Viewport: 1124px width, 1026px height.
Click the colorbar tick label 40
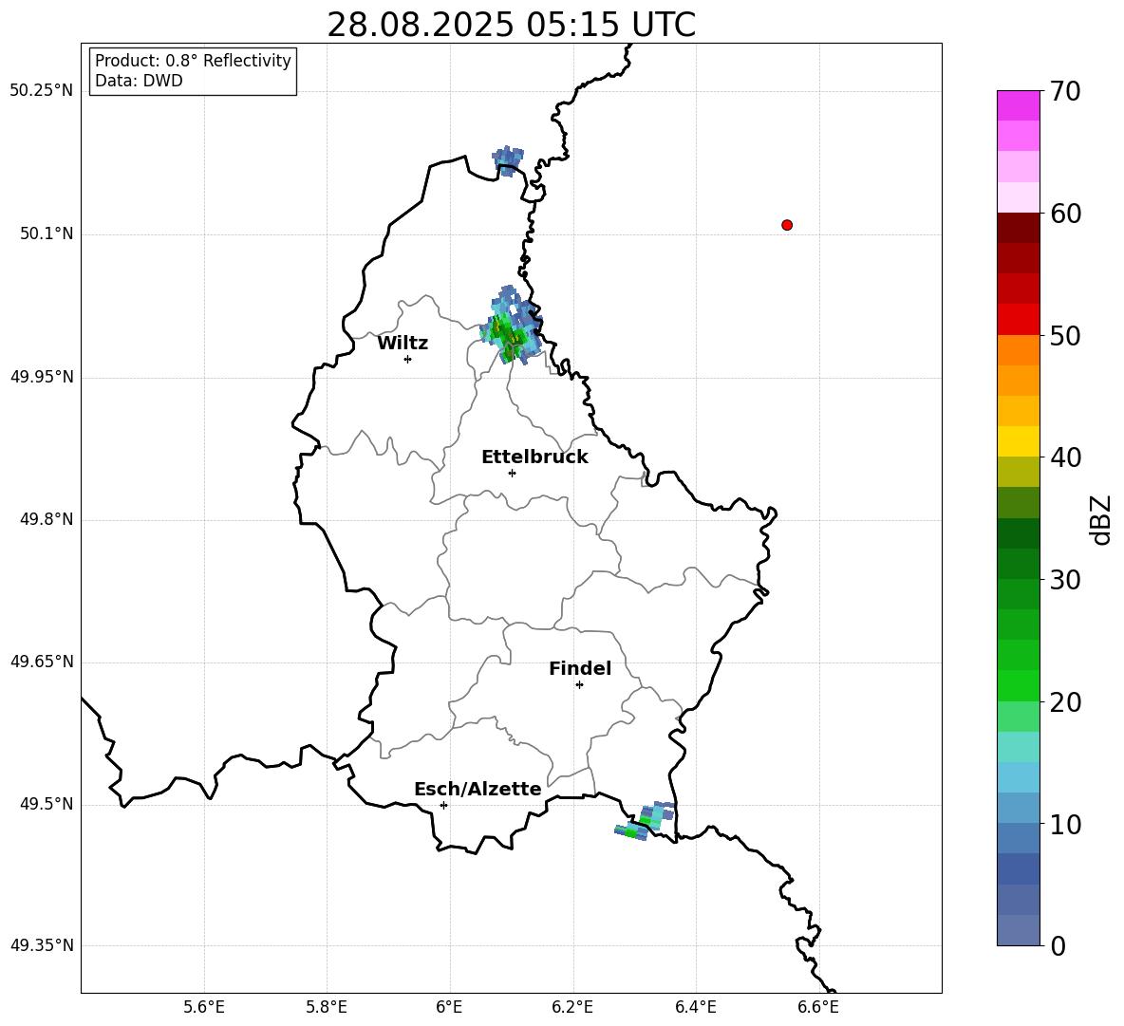[1064, 457]
